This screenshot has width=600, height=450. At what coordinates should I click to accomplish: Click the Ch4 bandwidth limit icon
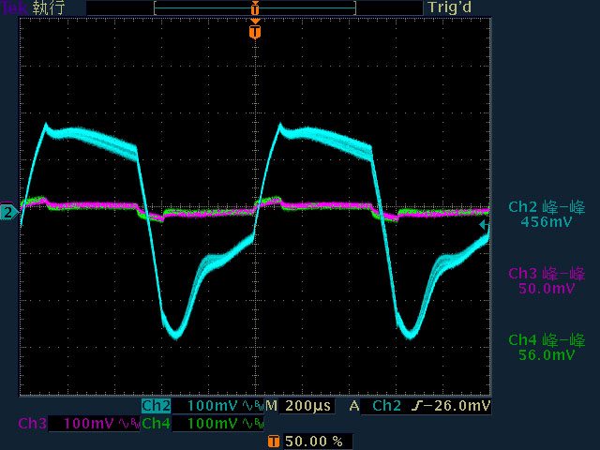250,424
